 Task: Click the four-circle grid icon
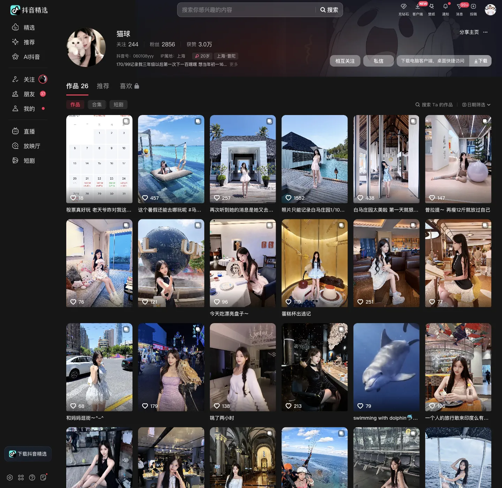point(21,478)
